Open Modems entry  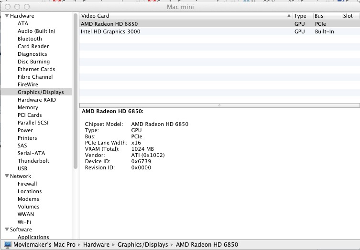(x=28, y=199)
